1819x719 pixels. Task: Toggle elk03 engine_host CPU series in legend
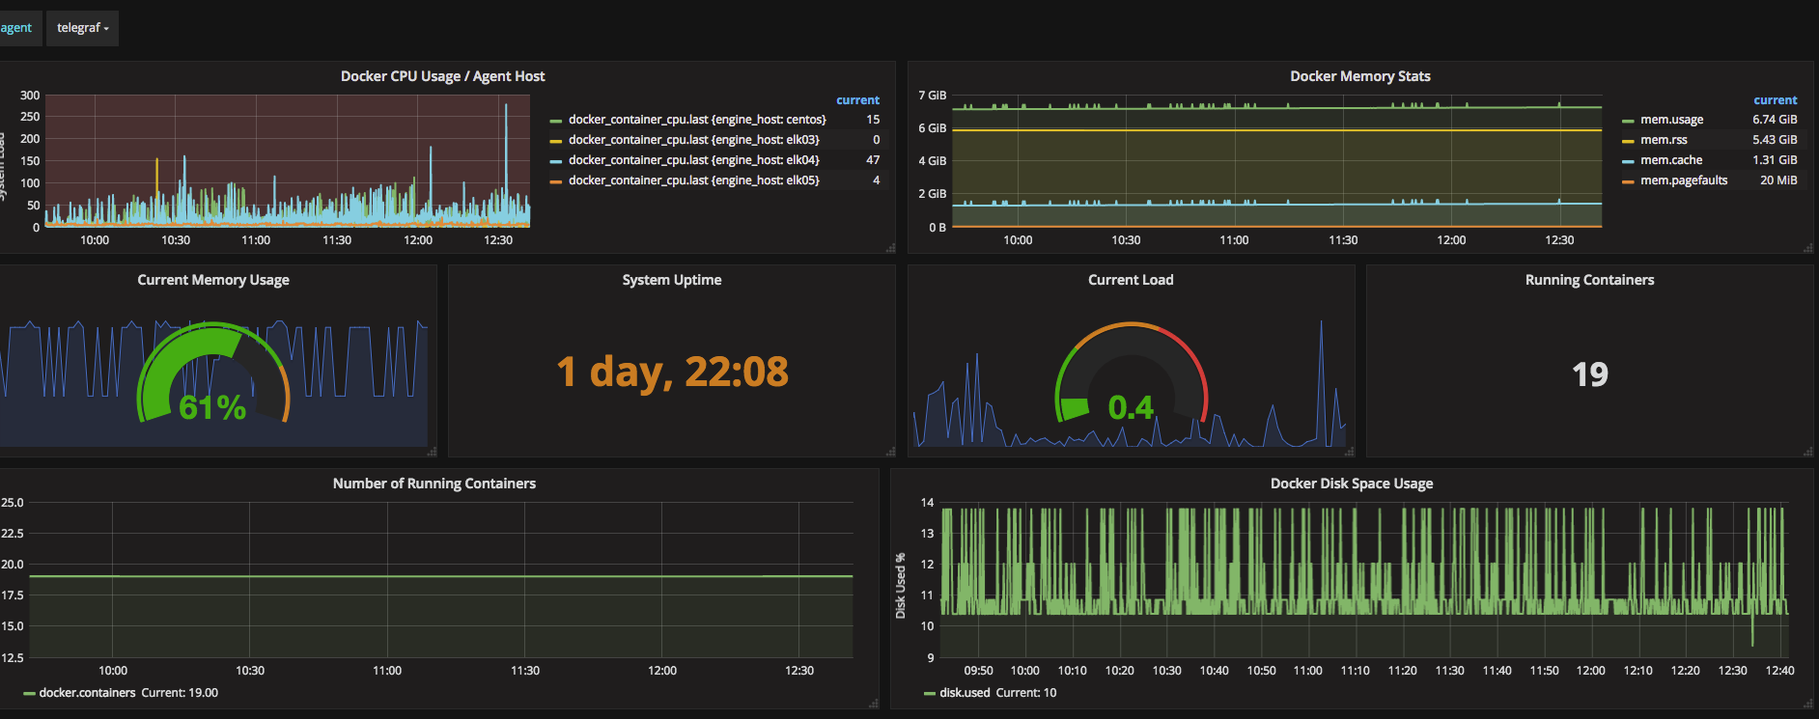[693, 140]
